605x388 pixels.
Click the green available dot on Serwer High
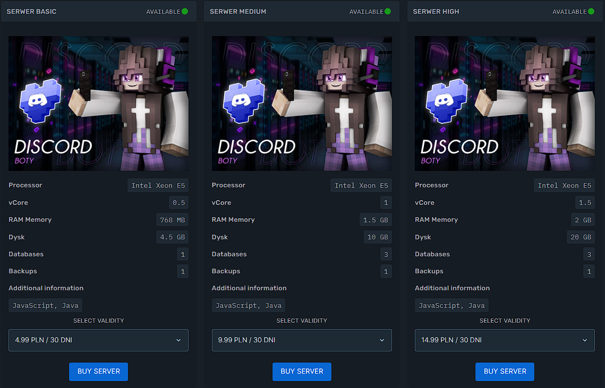click(x=591, y=12)
